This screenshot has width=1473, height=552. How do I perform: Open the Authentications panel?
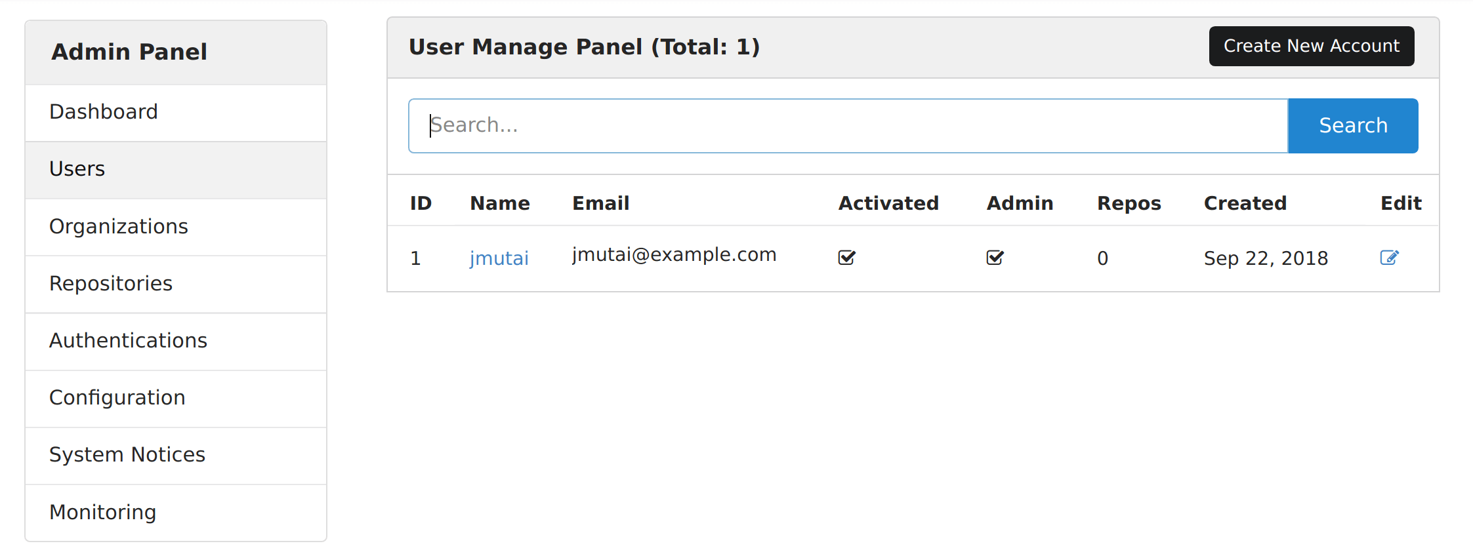tap(128, 340)
